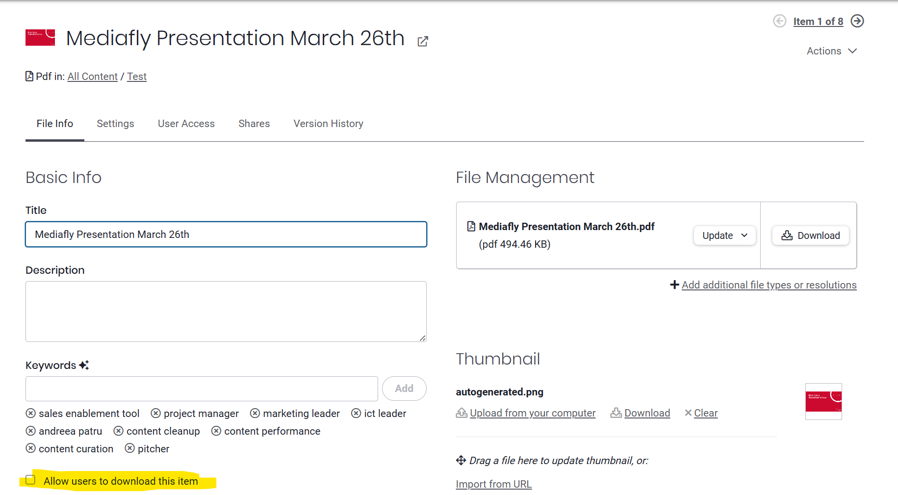898x495 pixels.
Task: Remove 'content performance' keyword
Action: (216, 431)
